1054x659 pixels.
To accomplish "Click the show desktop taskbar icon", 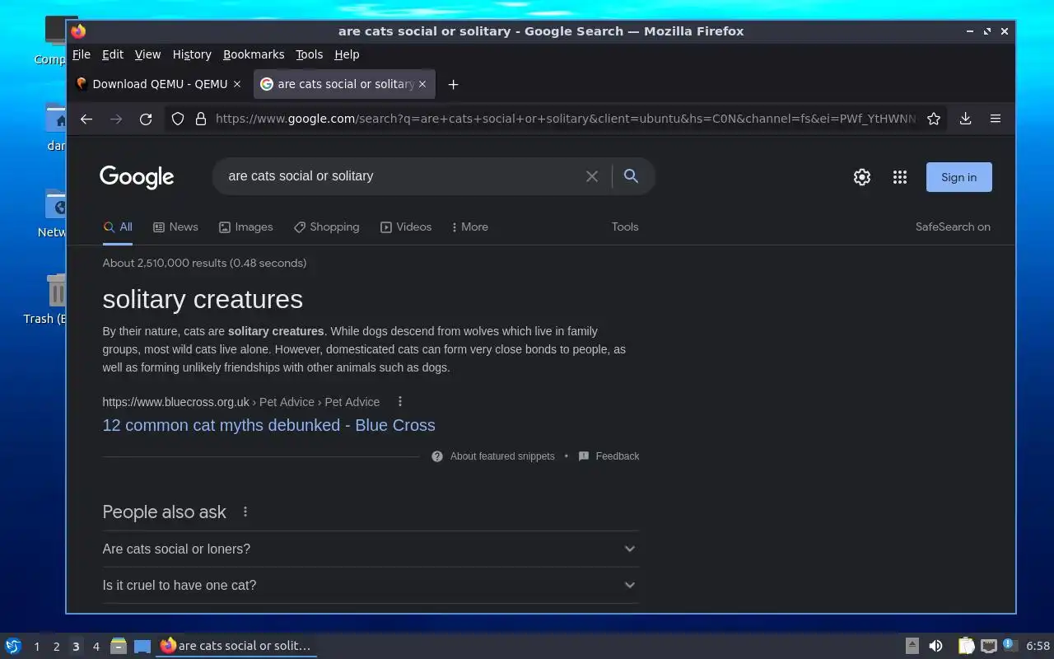I will pos(142,646).
